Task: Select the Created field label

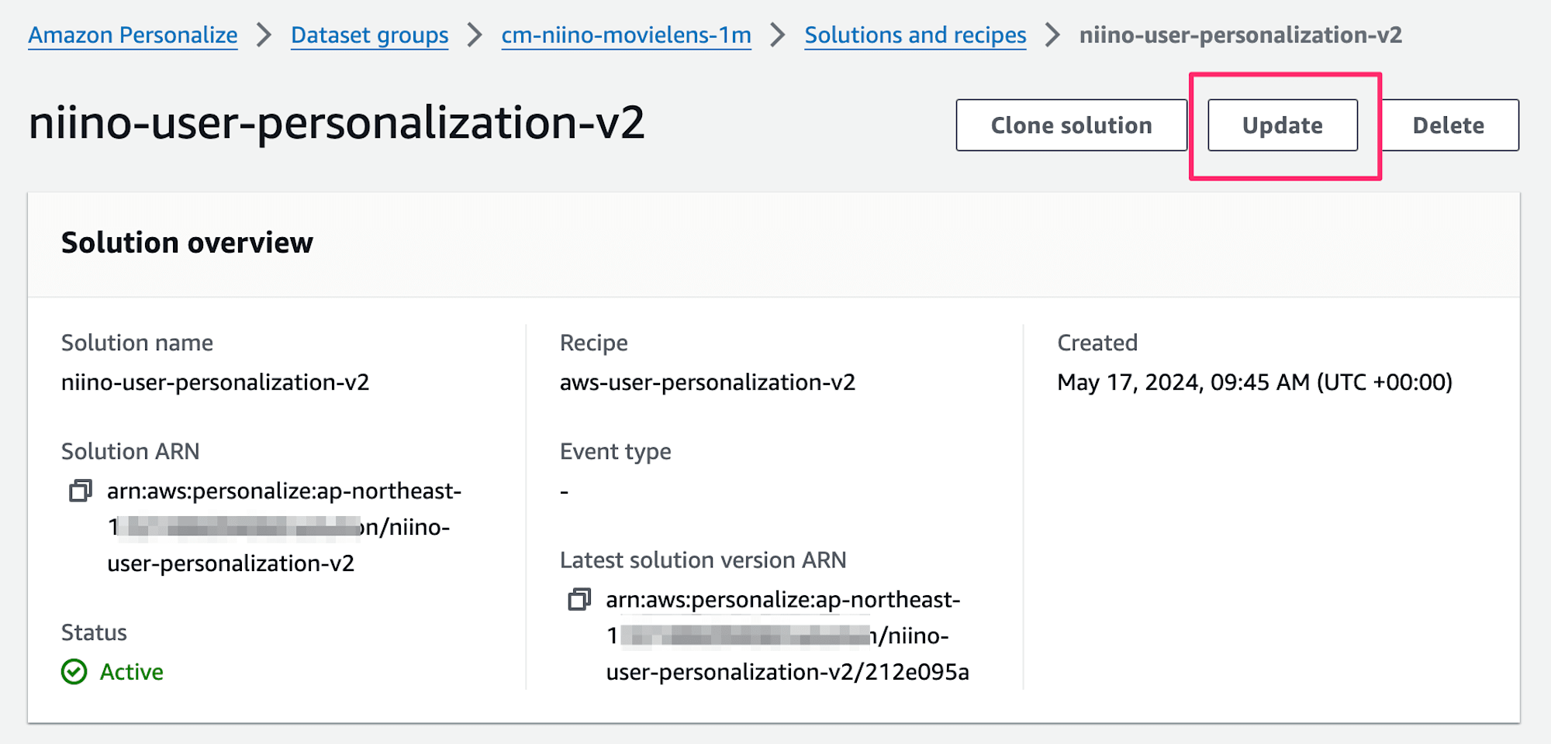Action: coord(1097,343)
